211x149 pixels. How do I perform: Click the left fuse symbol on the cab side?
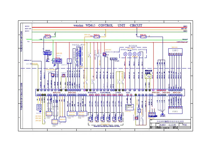tap(47, 36)
